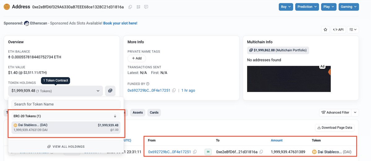Open the Advanced Filter

(335, 113)
